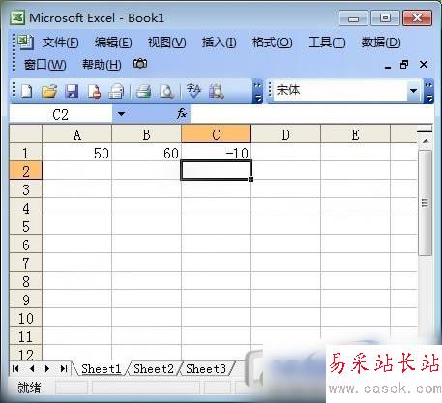Minimize the workbook window inside Excel
Screen dimensions: 442x403
click(388, 67)
